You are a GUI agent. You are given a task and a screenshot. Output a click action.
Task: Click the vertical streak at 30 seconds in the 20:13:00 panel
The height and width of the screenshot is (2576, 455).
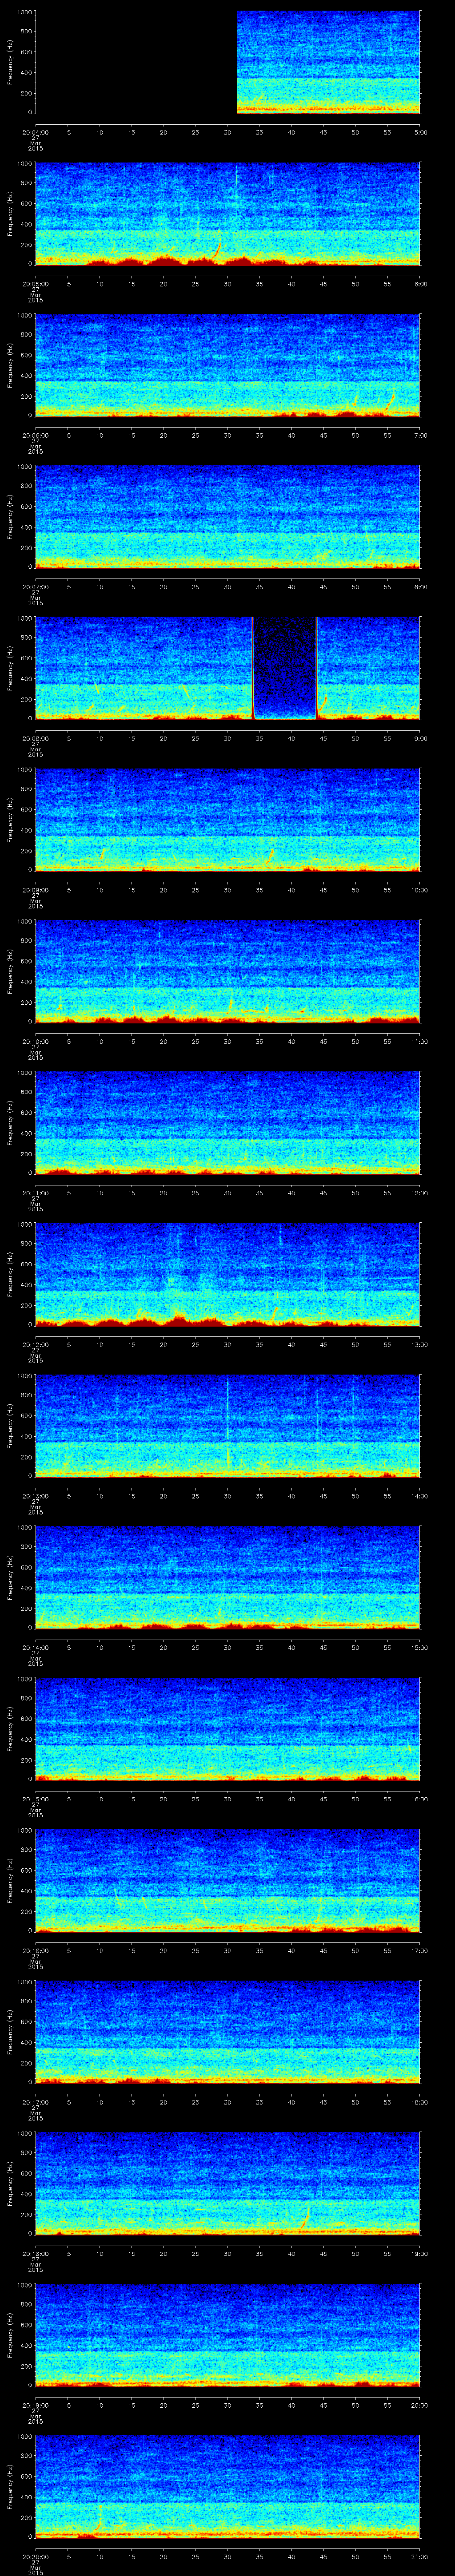tap(228, 1420)
